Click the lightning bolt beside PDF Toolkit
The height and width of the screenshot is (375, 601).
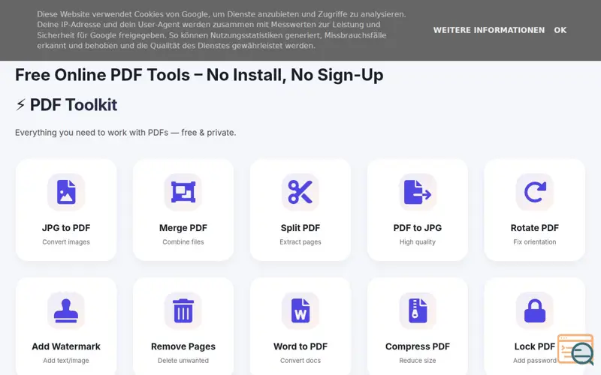click(x=21, y=105)
